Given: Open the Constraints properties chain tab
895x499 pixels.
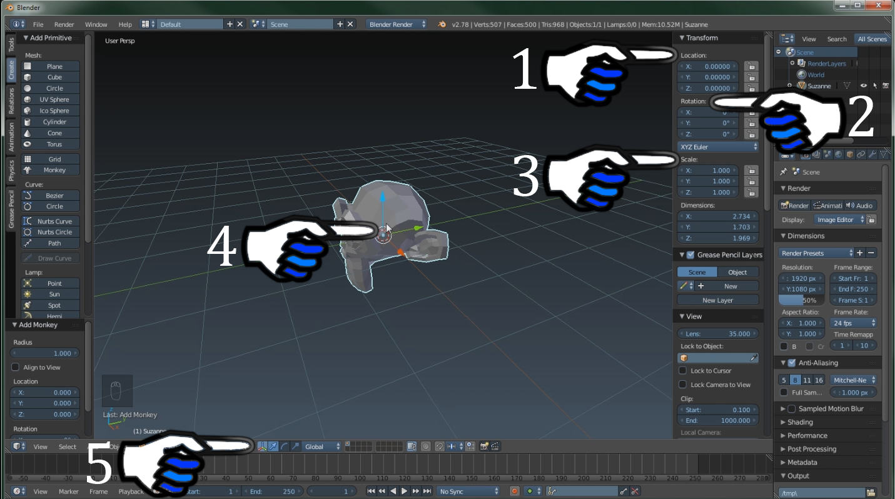Looking at the screenshot, I should point(861,154).
